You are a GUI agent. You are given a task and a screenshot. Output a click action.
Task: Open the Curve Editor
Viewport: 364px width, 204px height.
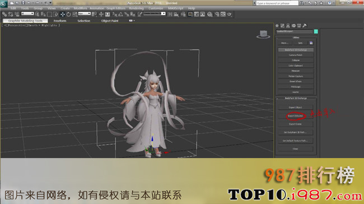196,15
